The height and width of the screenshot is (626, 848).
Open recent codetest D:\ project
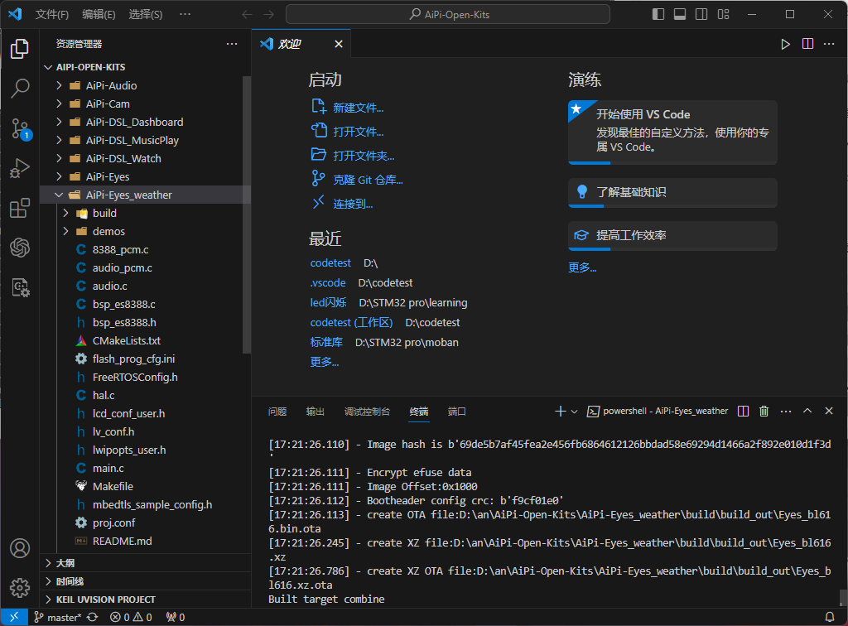click(x=330, y=262)
